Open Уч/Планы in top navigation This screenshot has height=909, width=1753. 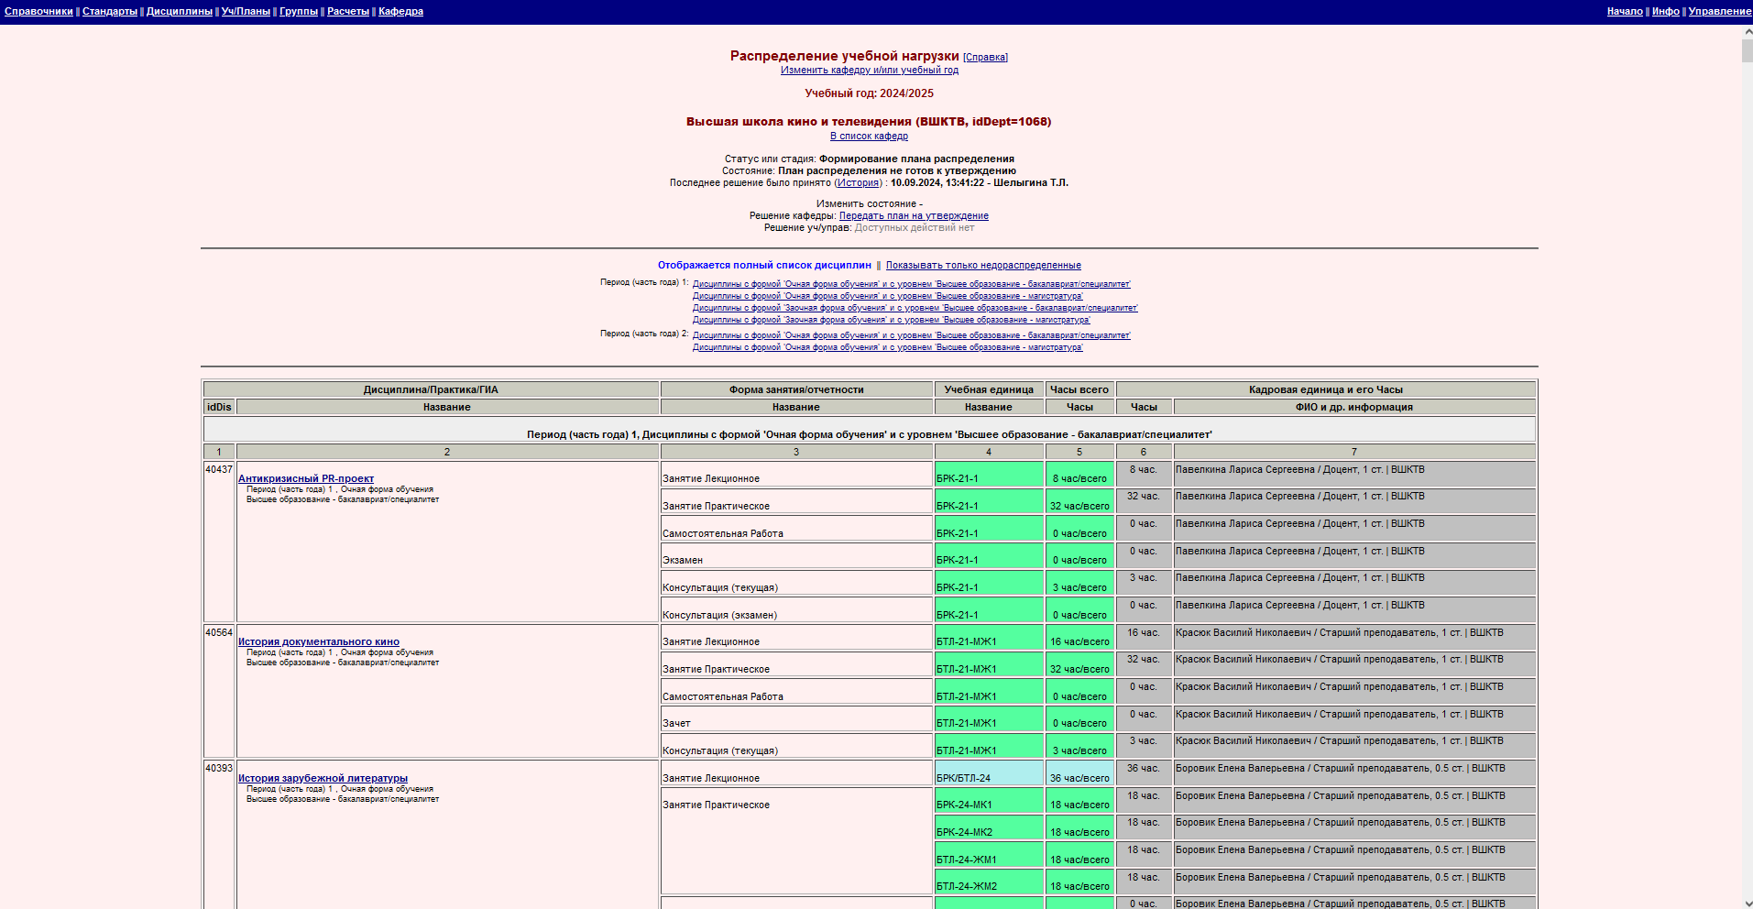click(246, 11)
